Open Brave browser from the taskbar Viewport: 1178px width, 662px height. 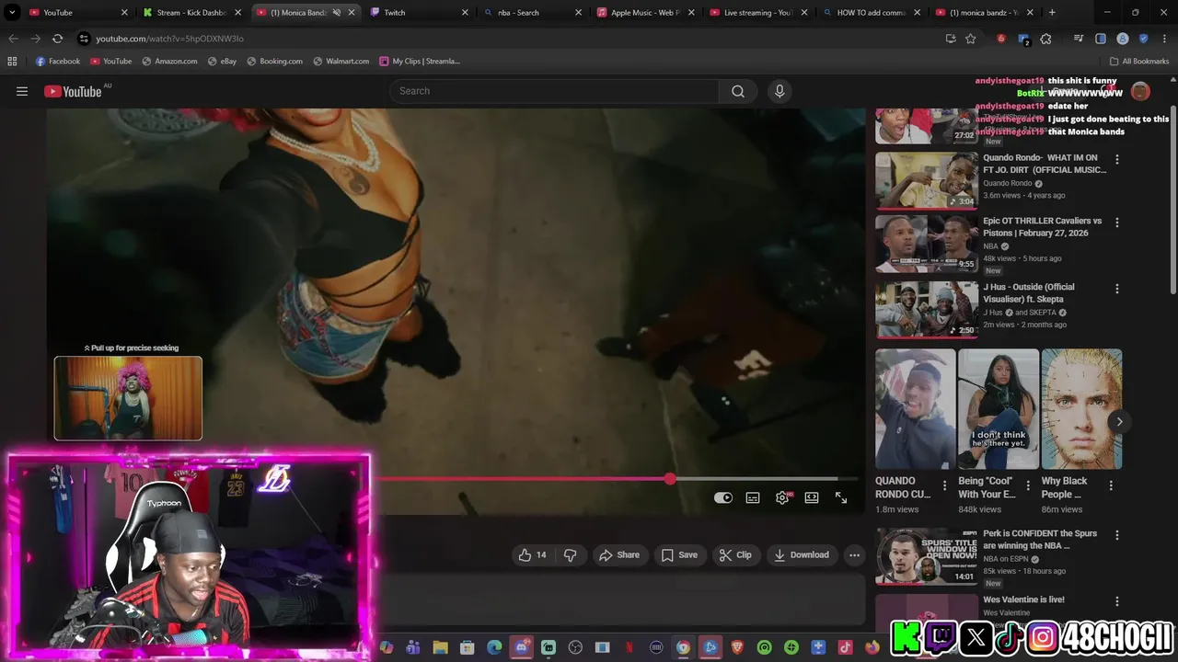tap(737, 647)
